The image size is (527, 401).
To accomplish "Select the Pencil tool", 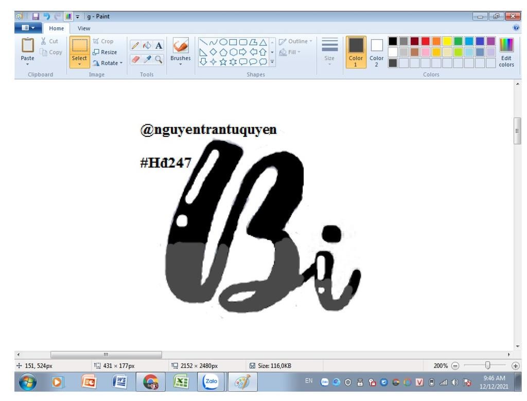I will (x=135, y=45).
